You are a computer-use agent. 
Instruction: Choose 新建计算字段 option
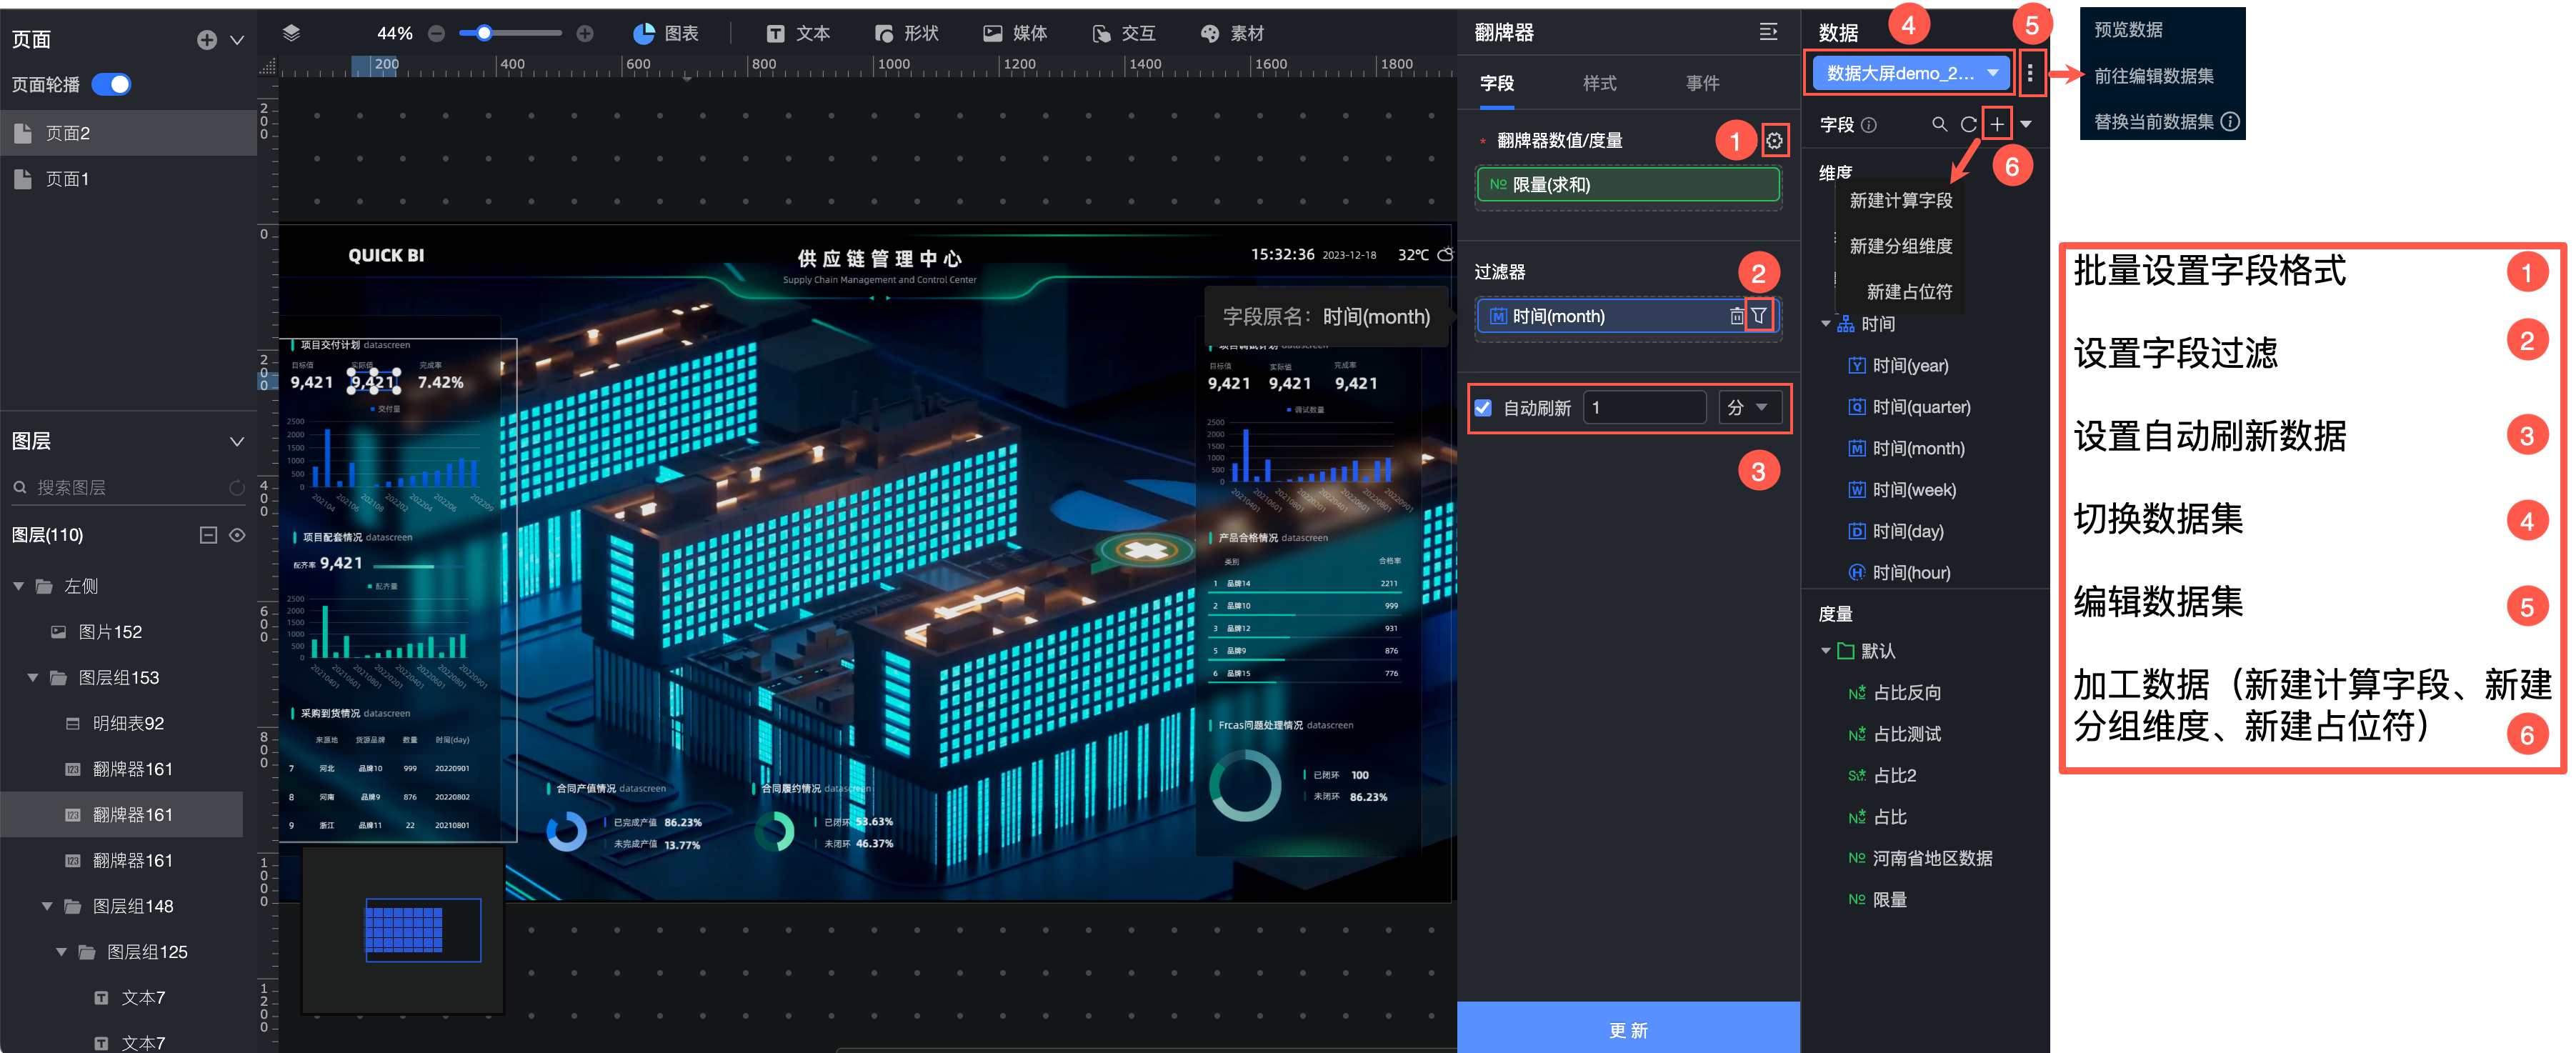coord(1900,201)
